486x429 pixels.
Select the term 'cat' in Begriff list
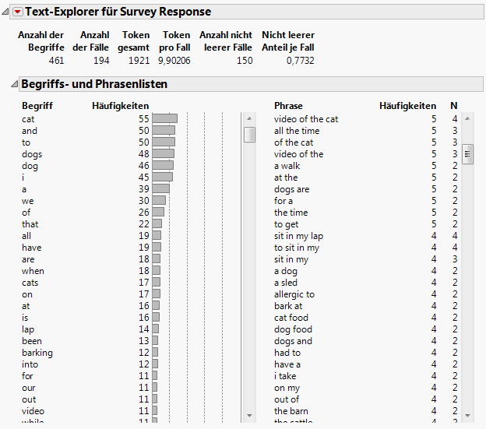[29, 119]
